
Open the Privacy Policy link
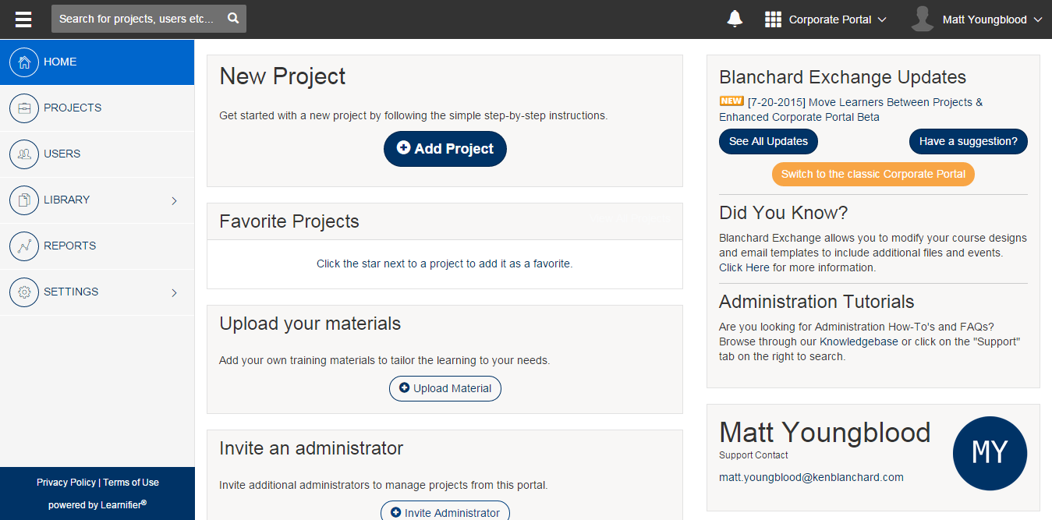66,483
